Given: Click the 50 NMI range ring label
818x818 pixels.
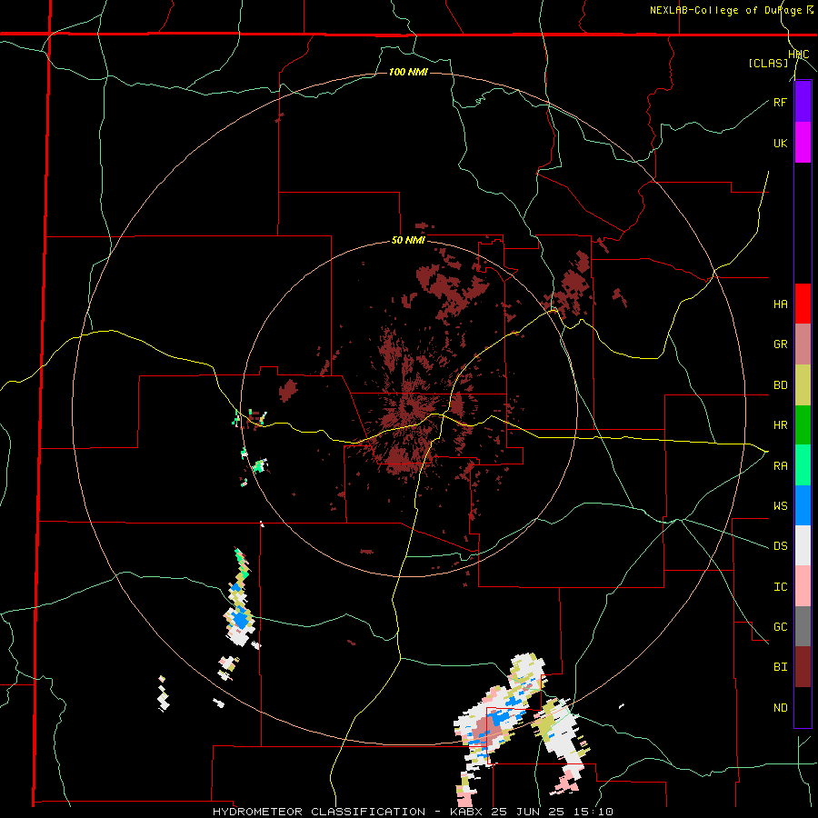Looking at the screenshot, I should coord(408,241).
